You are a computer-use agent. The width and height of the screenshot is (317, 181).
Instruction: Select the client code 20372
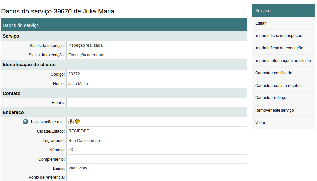coord(74,74)
